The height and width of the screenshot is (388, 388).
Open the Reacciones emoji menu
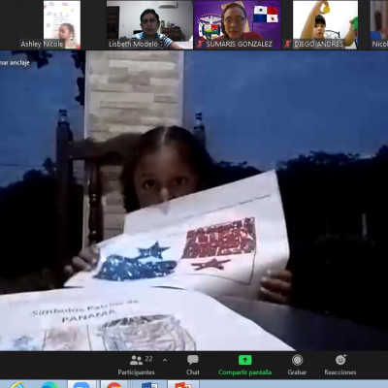(x=340, y=366)
